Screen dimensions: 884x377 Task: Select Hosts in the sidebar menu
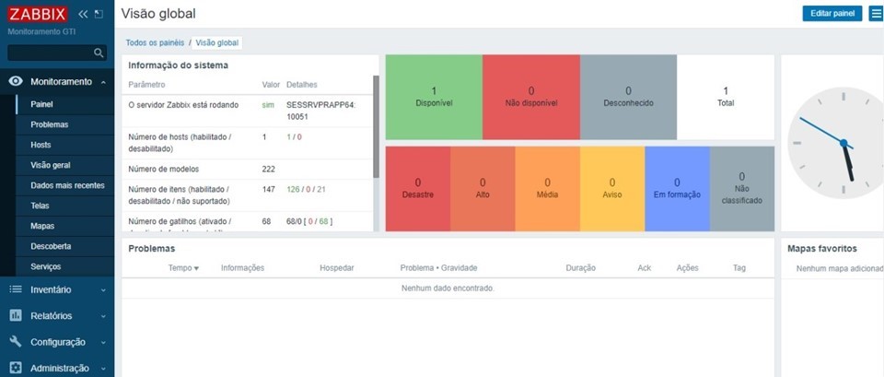[41, 145]
